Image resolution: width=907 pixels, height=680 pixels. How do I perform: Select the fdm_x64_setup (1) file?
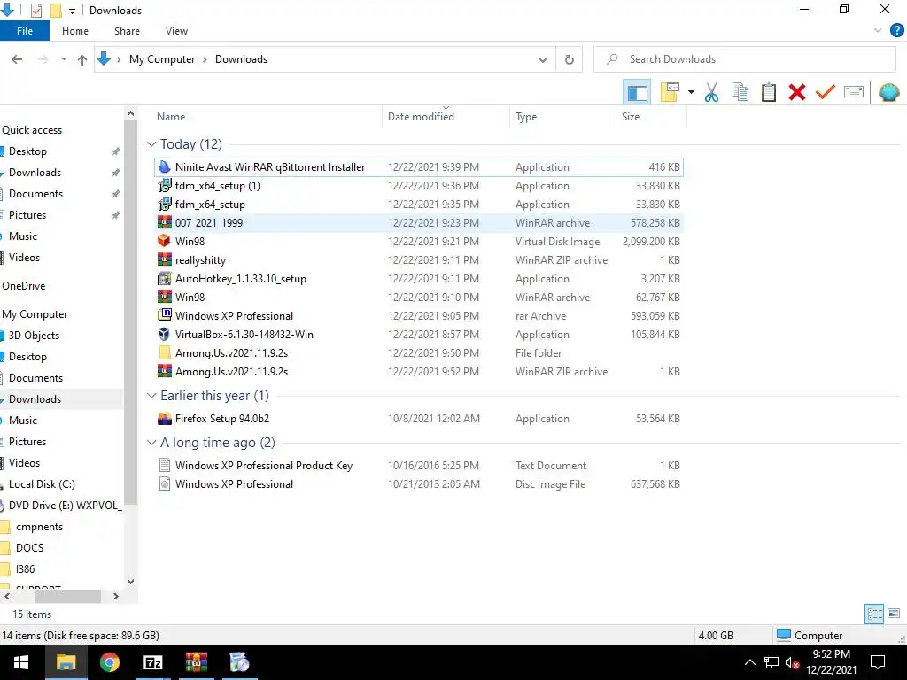tap(419, 186)
